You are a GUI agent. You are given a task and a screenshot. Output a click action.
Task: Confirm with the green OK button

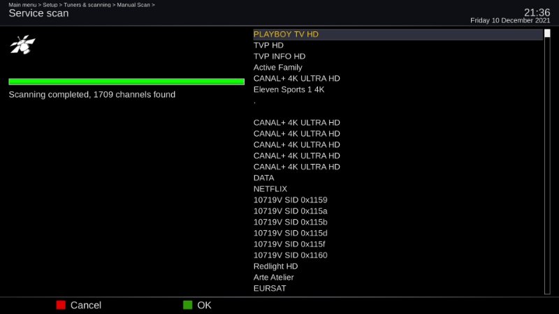197,305
